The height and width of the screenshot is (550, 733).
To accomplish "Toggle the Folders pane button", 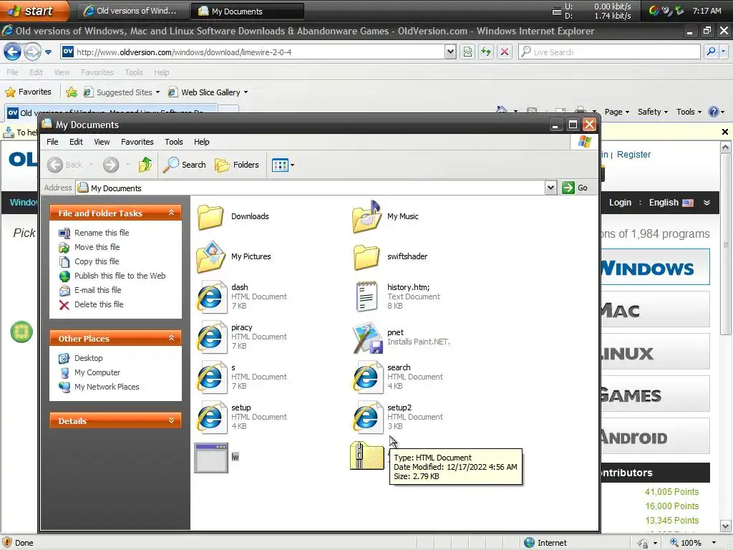I will 236,165.
